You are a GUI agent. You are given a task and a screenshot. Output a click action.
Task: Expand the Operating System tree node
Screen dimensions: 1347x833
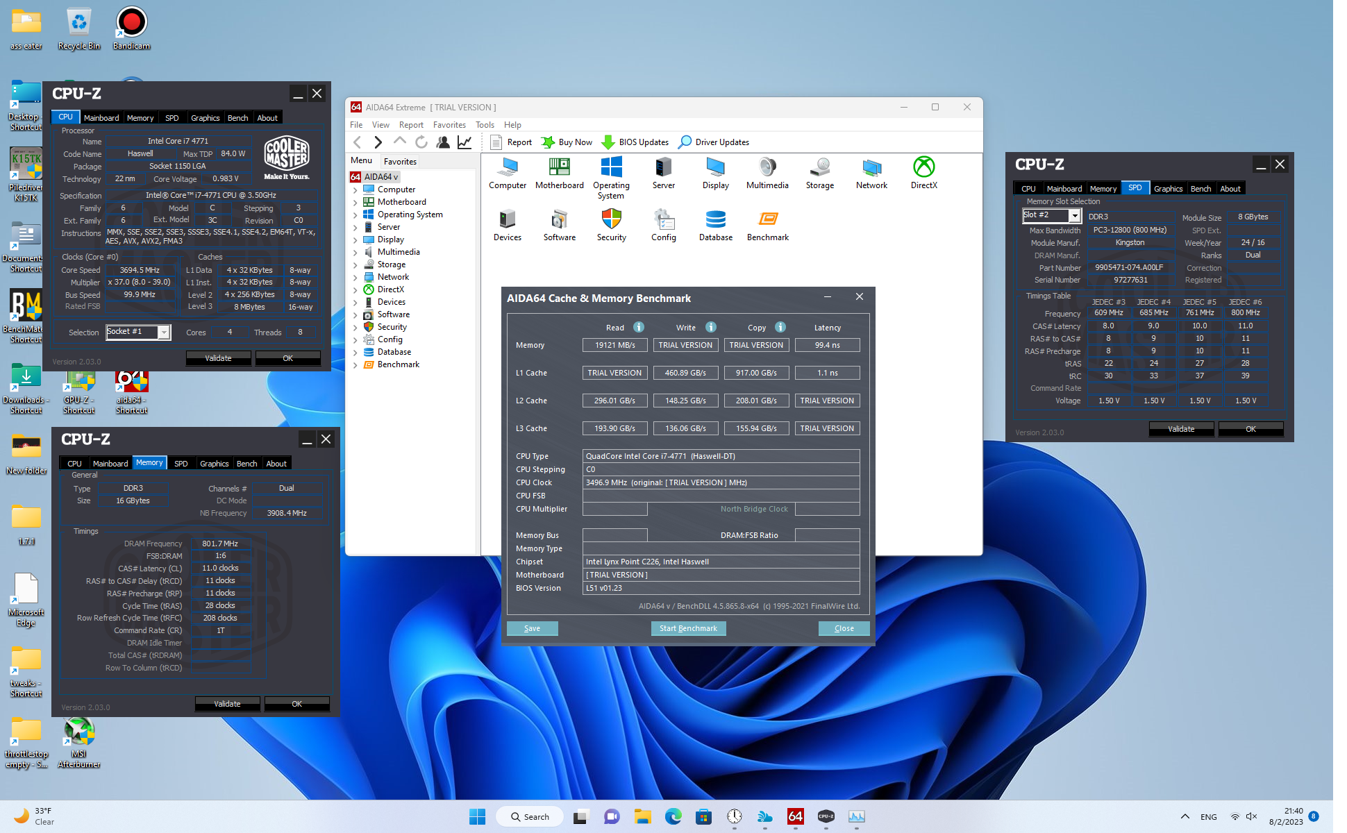pos(355,214)
